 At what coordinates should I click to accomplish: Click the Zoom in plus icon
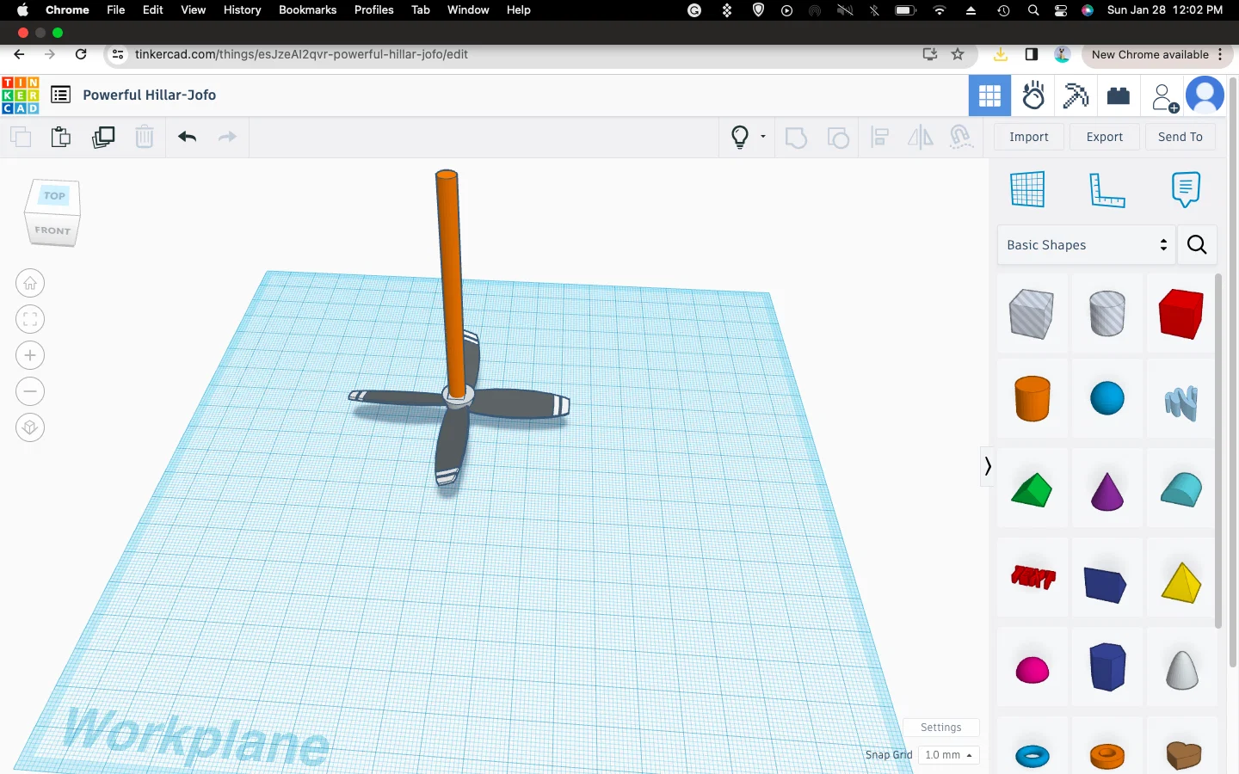click(x=30, y=355)
